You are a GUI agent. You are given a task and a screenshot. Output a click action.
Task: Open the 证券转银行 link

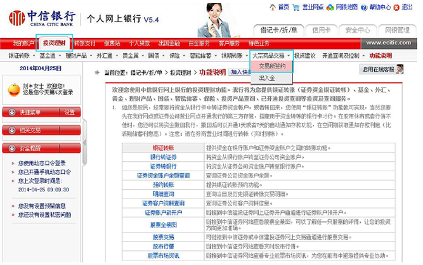coord(163,166)
